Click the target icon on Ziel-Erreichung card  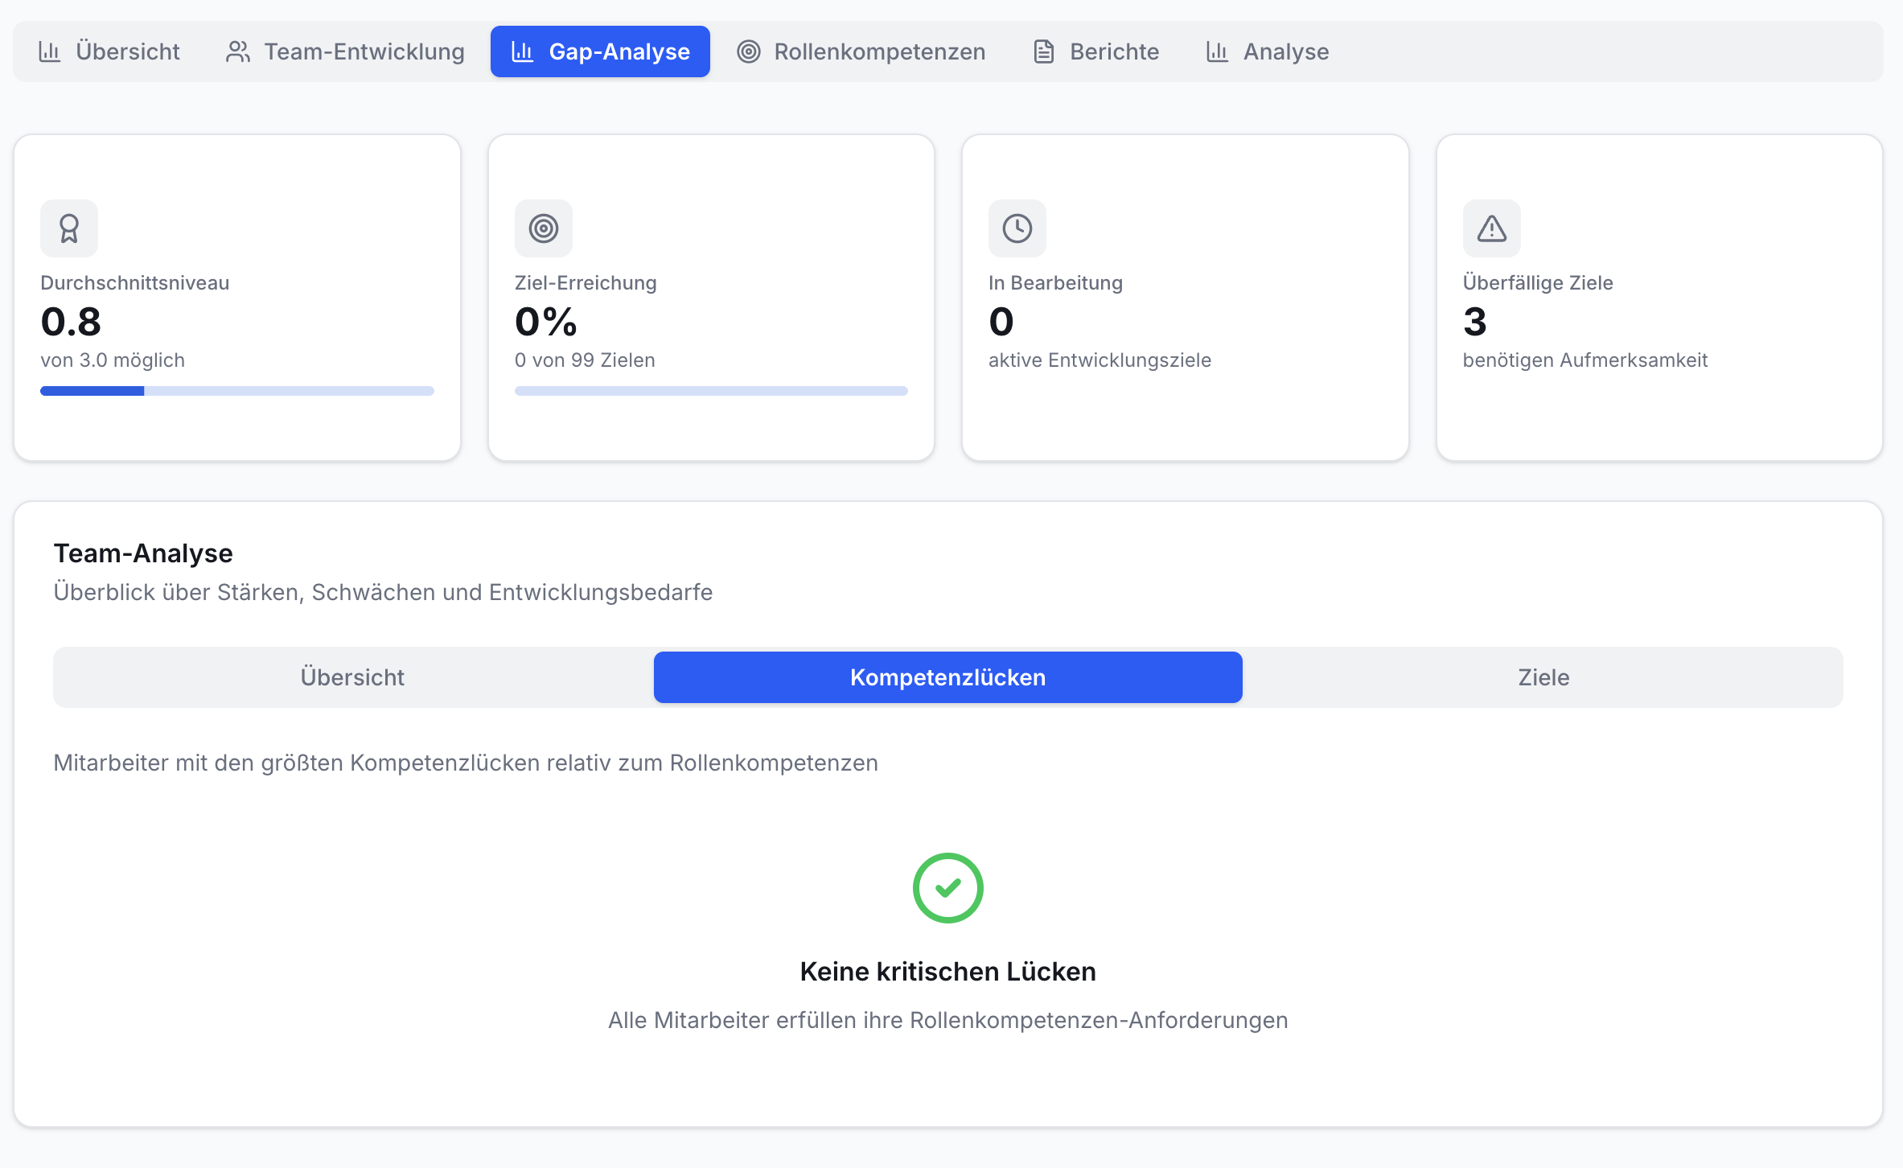pyautogui.click(x=544, y=228)
